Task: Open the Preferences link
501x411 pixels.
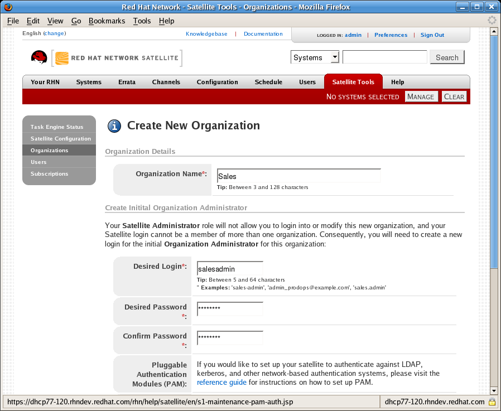Action: 391,35
